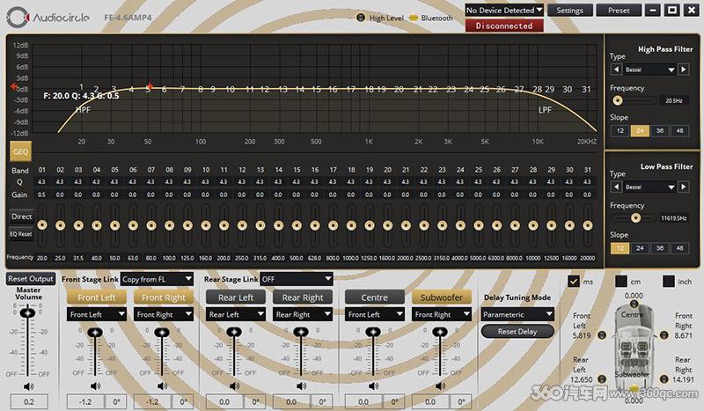Click the Direct button
704x411 pixels.
[21, 216]
